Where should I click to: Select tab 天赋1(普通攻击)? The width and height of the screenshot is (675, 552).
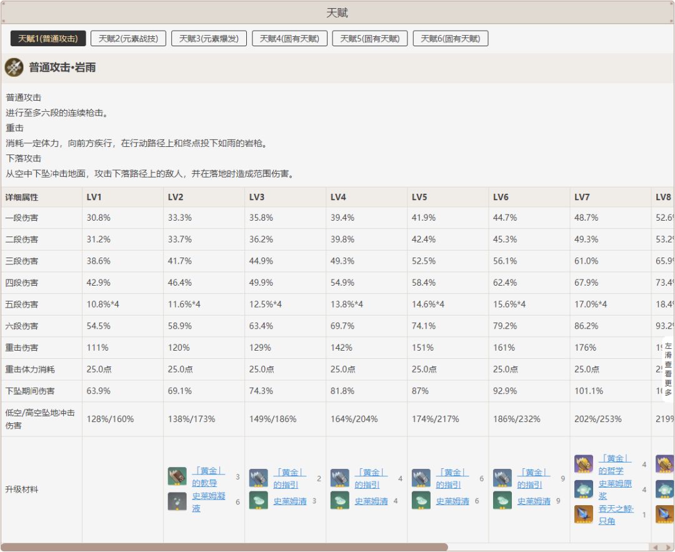[47, 38]
